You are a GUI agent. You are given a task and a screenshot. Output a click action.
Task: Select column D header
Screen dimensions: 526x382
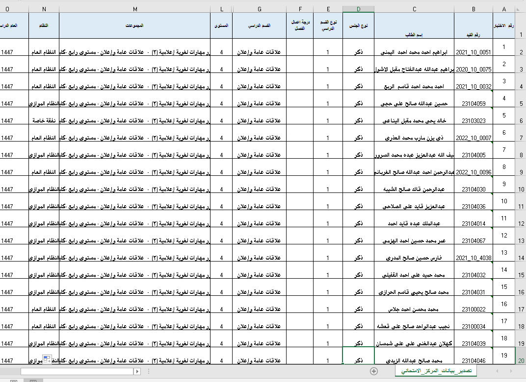click(358, 9)
